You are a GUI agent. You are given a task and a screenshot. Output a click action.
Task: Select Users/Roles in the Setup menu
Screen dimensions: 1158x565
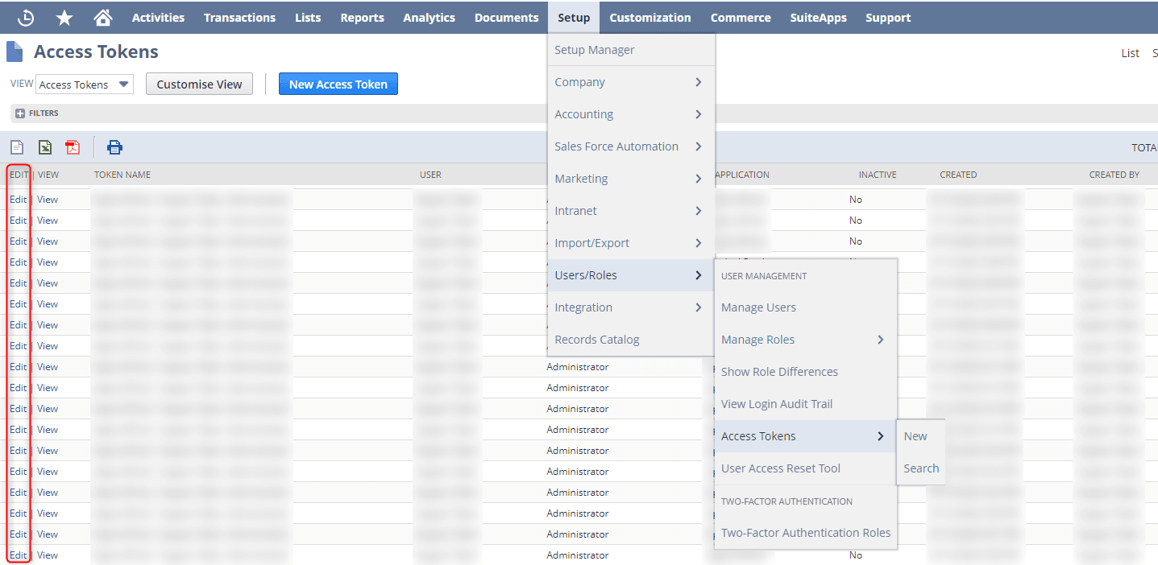coord(631,275)
